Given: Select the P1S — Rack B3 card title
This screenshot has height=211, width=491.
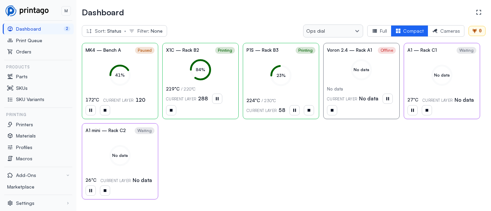Looking at the screenshot, I should point(263,50).
